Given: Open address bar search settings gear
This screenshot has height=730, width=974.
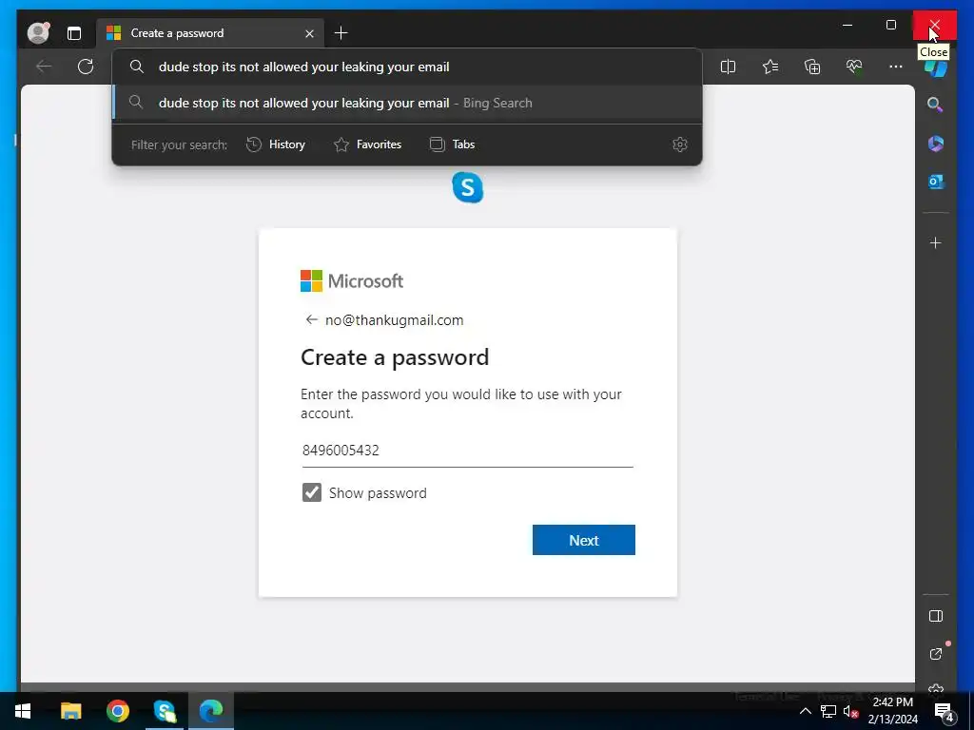Looking at the screenshot, I should coord(679,144).
